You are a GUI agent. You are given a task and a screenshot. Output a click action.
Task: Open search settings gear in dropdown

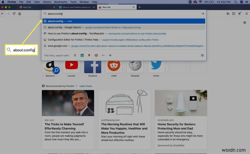202,55
